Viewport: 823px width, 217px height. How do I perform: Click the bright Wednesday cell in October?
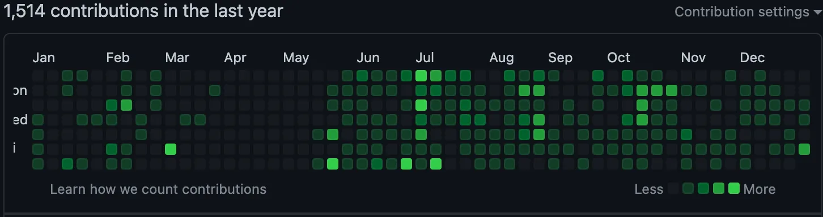click(x=642, y=120)
